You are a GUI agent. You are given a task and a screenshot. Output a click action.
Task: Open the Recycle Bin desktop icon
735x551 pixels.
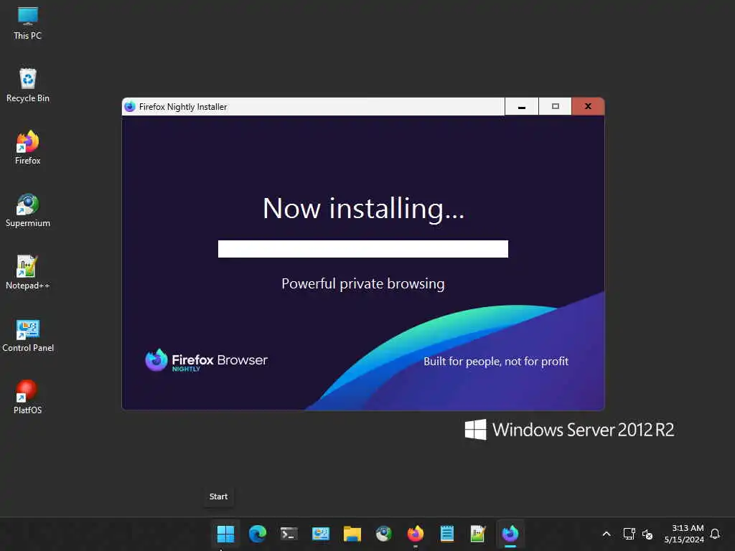tap(28, 86)
